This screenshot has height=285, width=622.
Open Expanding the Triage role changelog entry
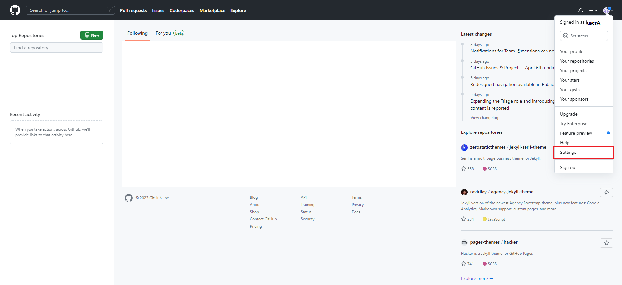pyautogui.click(x=512, y=105)
